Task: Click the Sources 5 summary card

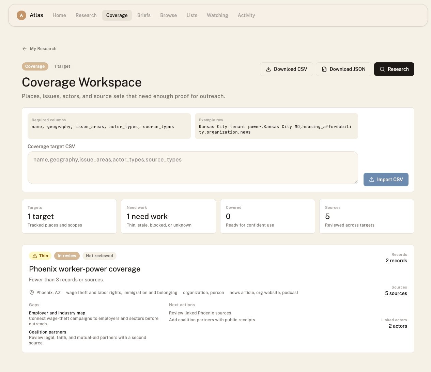Action: tap(367, 216)
